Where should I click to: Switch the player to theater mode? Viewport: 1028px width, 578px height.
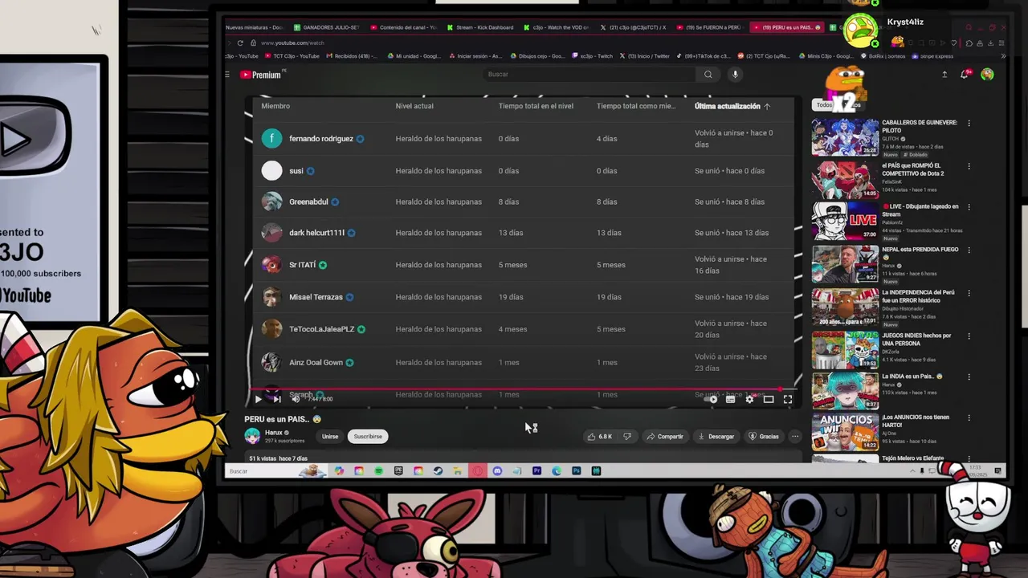click(x=769, y=399)
